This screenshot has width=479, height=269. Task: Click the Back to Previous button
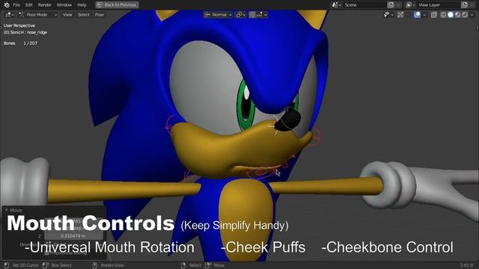117,5
